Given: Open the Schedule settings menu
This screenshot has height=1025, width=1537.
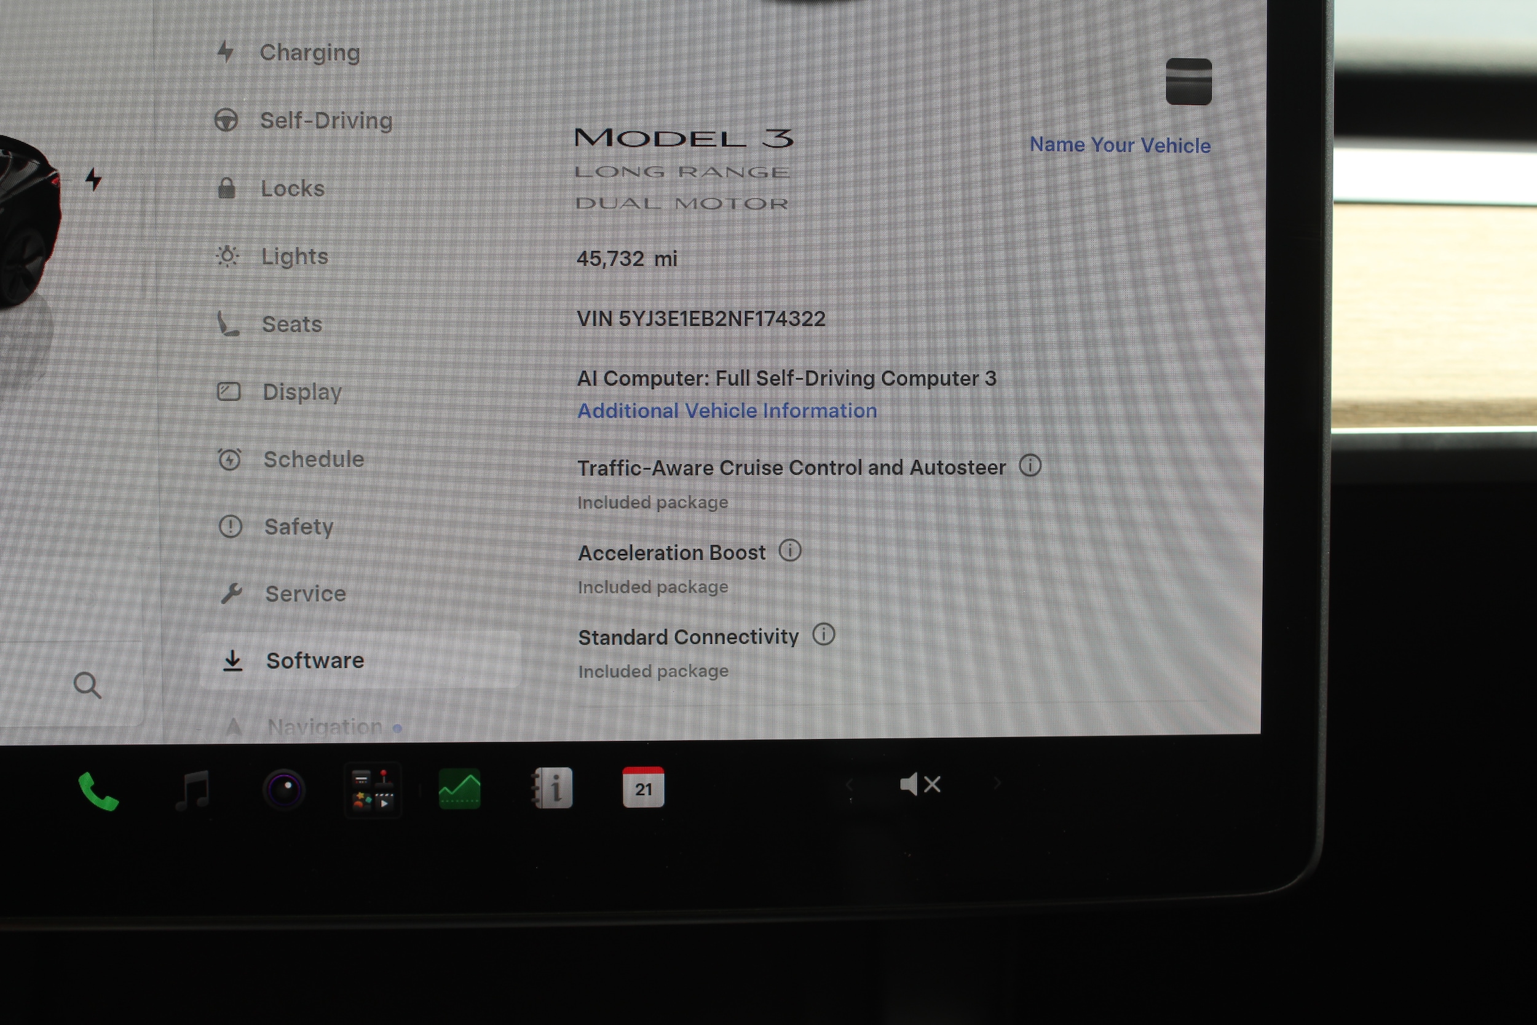Looking at the screenshot, I should click(291, 459).
